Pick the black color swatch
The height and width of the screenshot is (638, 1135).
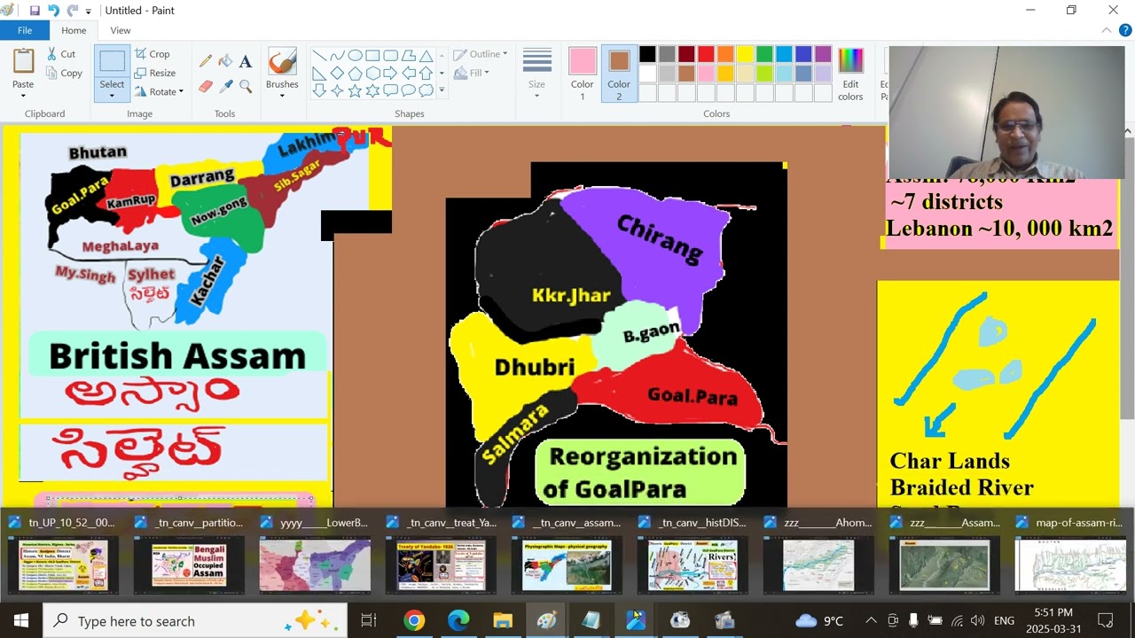[x=647, y=54]
